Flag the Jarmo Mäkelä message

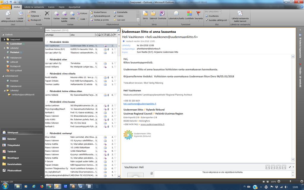[115, 95]
